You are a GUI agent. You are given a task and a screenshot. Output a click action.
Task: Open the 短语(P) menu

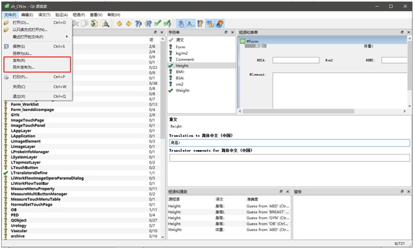point(79,15)
